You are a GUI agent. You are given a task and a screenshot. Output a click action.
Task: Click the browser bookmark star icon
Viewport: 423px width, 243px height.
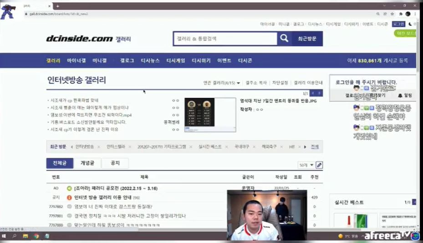392,14
